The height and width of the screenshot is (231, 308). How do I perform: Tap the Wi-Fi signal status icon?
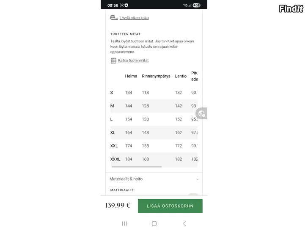[185, 5]
